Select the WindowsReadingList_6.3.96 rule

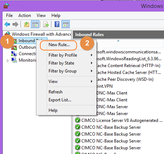(x=129, y=59)
